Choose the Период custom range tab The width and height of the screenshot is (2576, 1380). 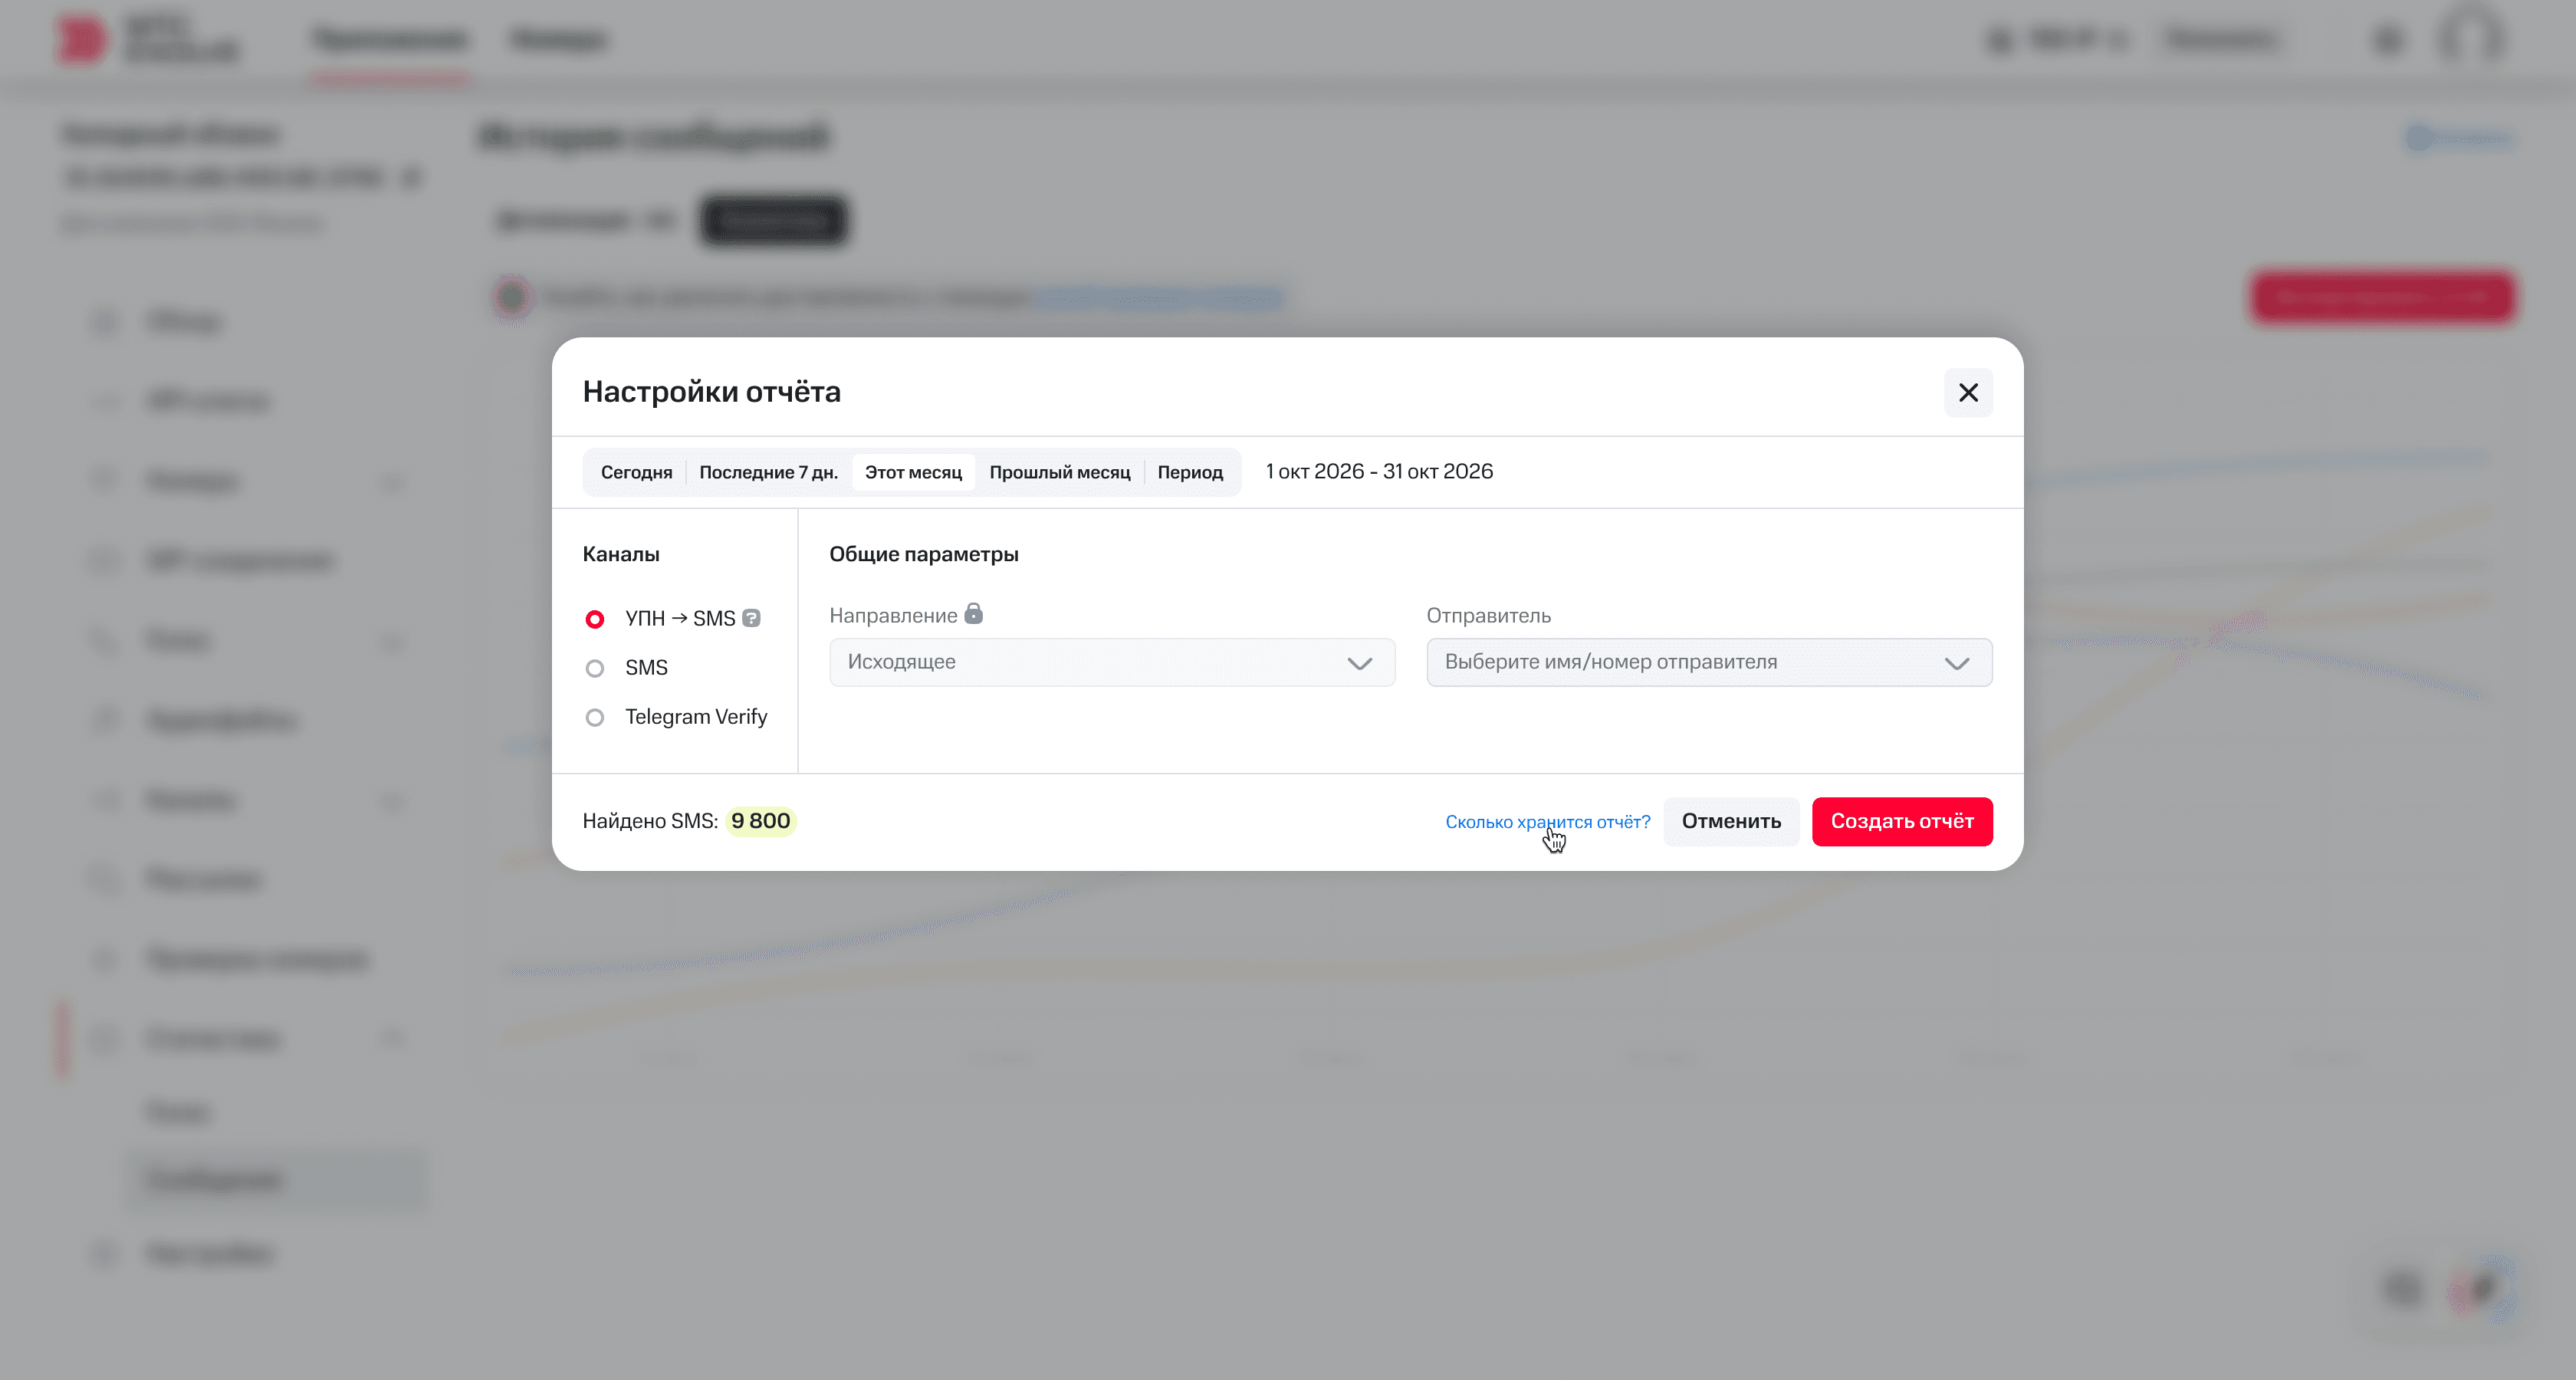pos(1190,472)
